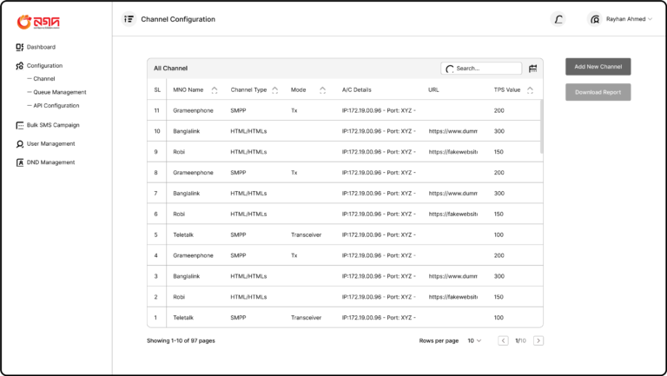Open the Configuration menu
Image resolution: width=667 pixels, height=376 pixels.
[44, 65]
